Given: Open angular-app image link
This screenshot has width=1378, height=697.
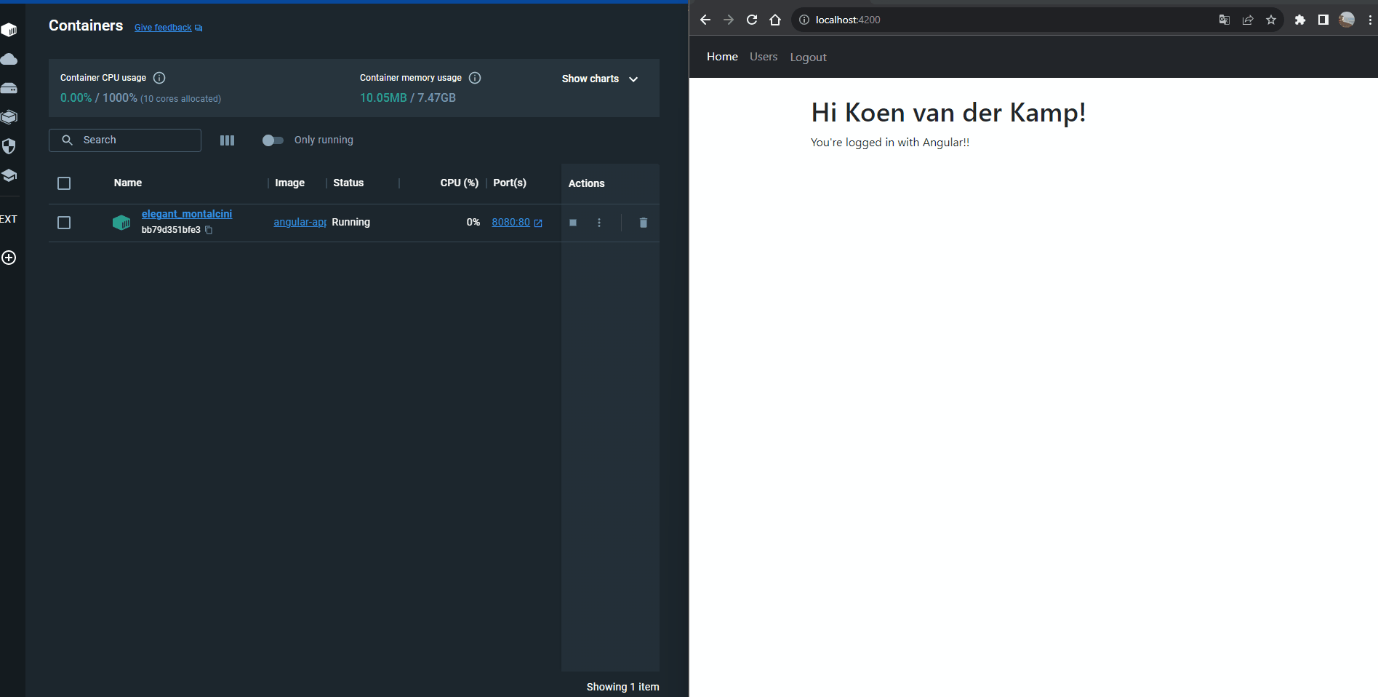Looking at the screenshot, I should point(300,223).
